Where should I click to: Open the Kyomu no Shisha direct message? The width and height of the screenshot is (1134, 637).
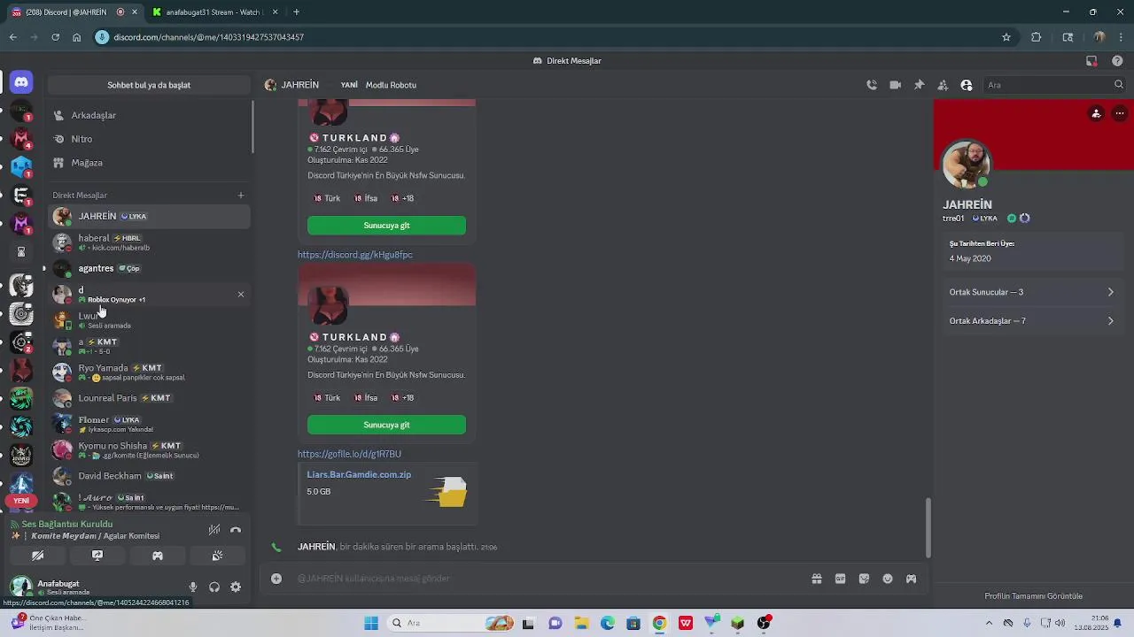(149, 449)
